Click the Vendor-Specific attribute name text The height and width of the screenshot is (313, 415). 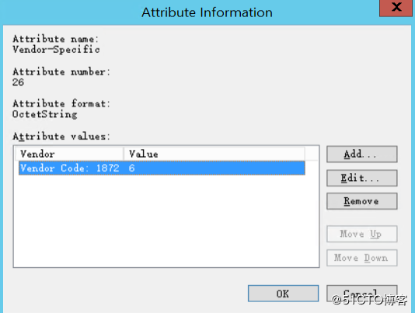56,50
